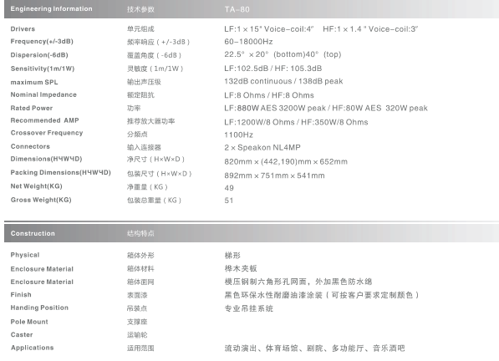Click the Chinese label '箱体面网'

pos(140,282)
